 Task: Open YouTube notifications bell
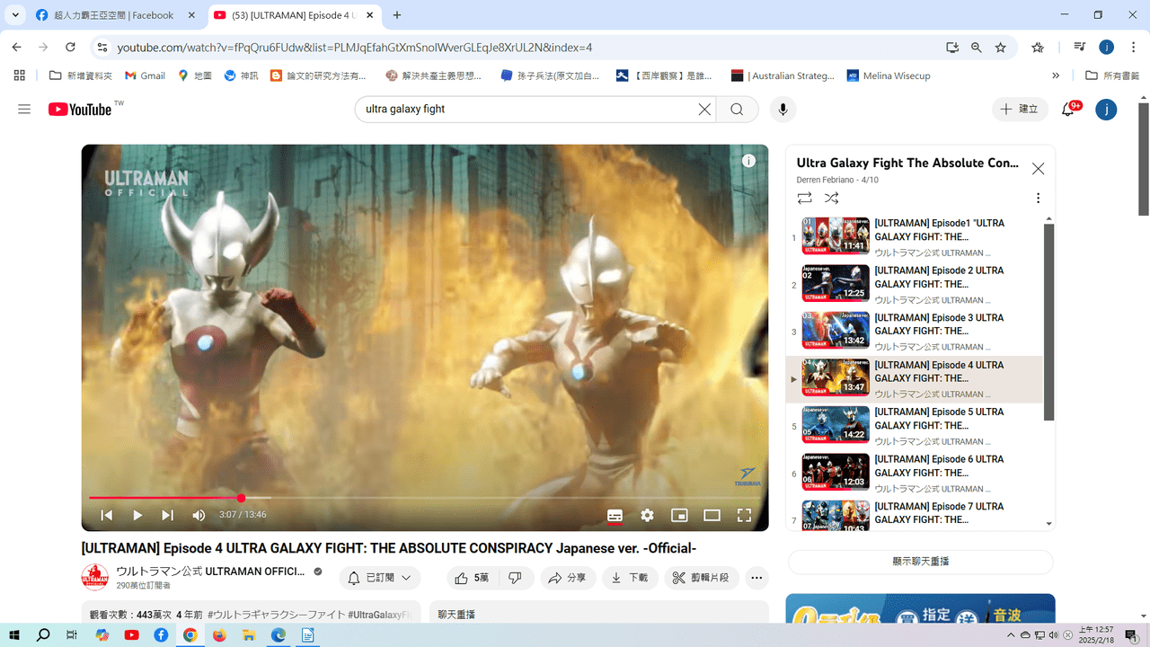[x=1068, y=109]
